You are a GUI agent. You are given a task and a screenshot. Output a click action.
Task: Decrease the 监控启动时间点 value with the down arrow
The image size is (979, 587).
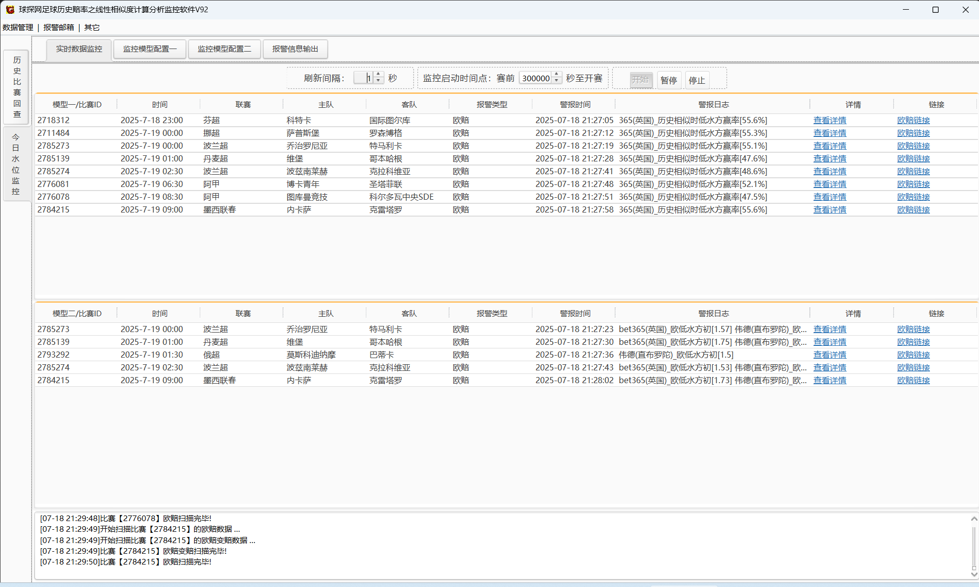point(557,81)
